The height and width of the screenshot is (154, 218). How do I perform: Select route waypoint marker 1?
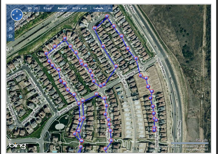click(154, 130)
